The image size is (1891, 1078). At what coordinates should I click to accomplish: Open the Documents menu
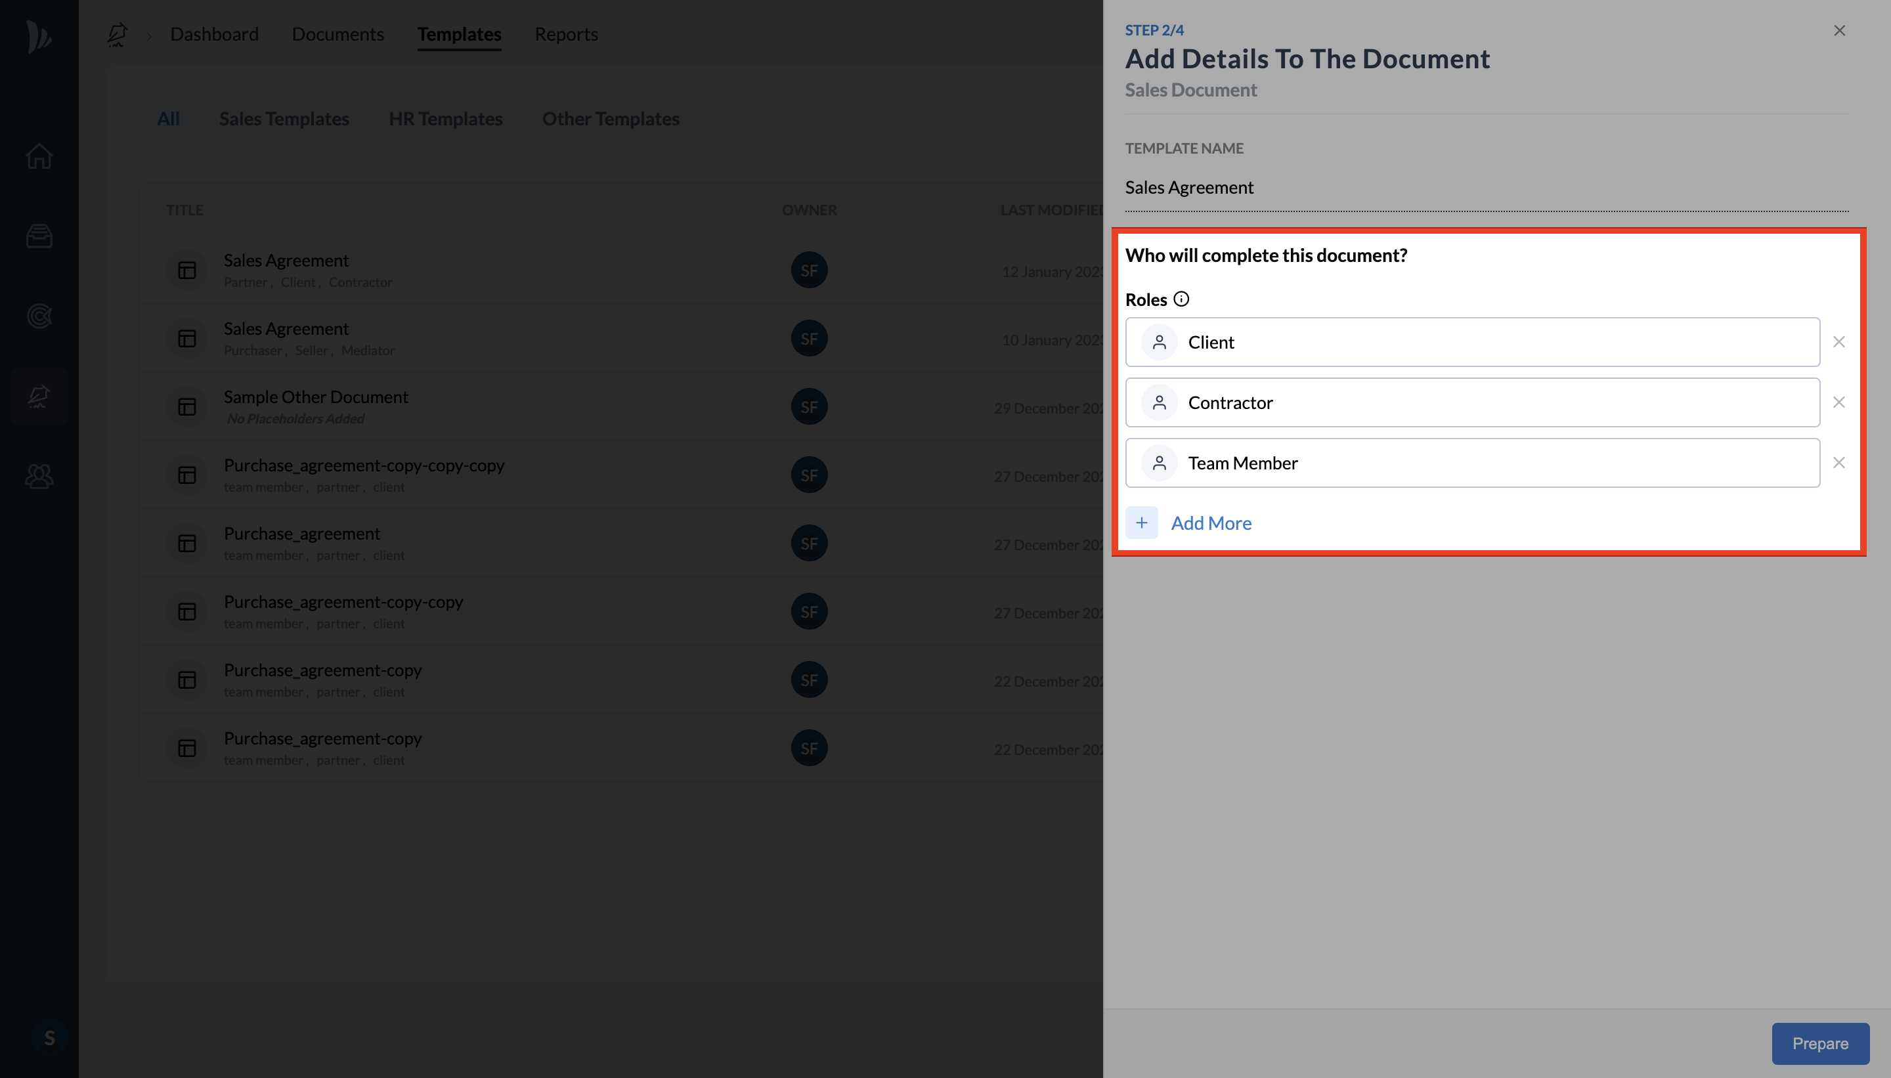point(337,34)
